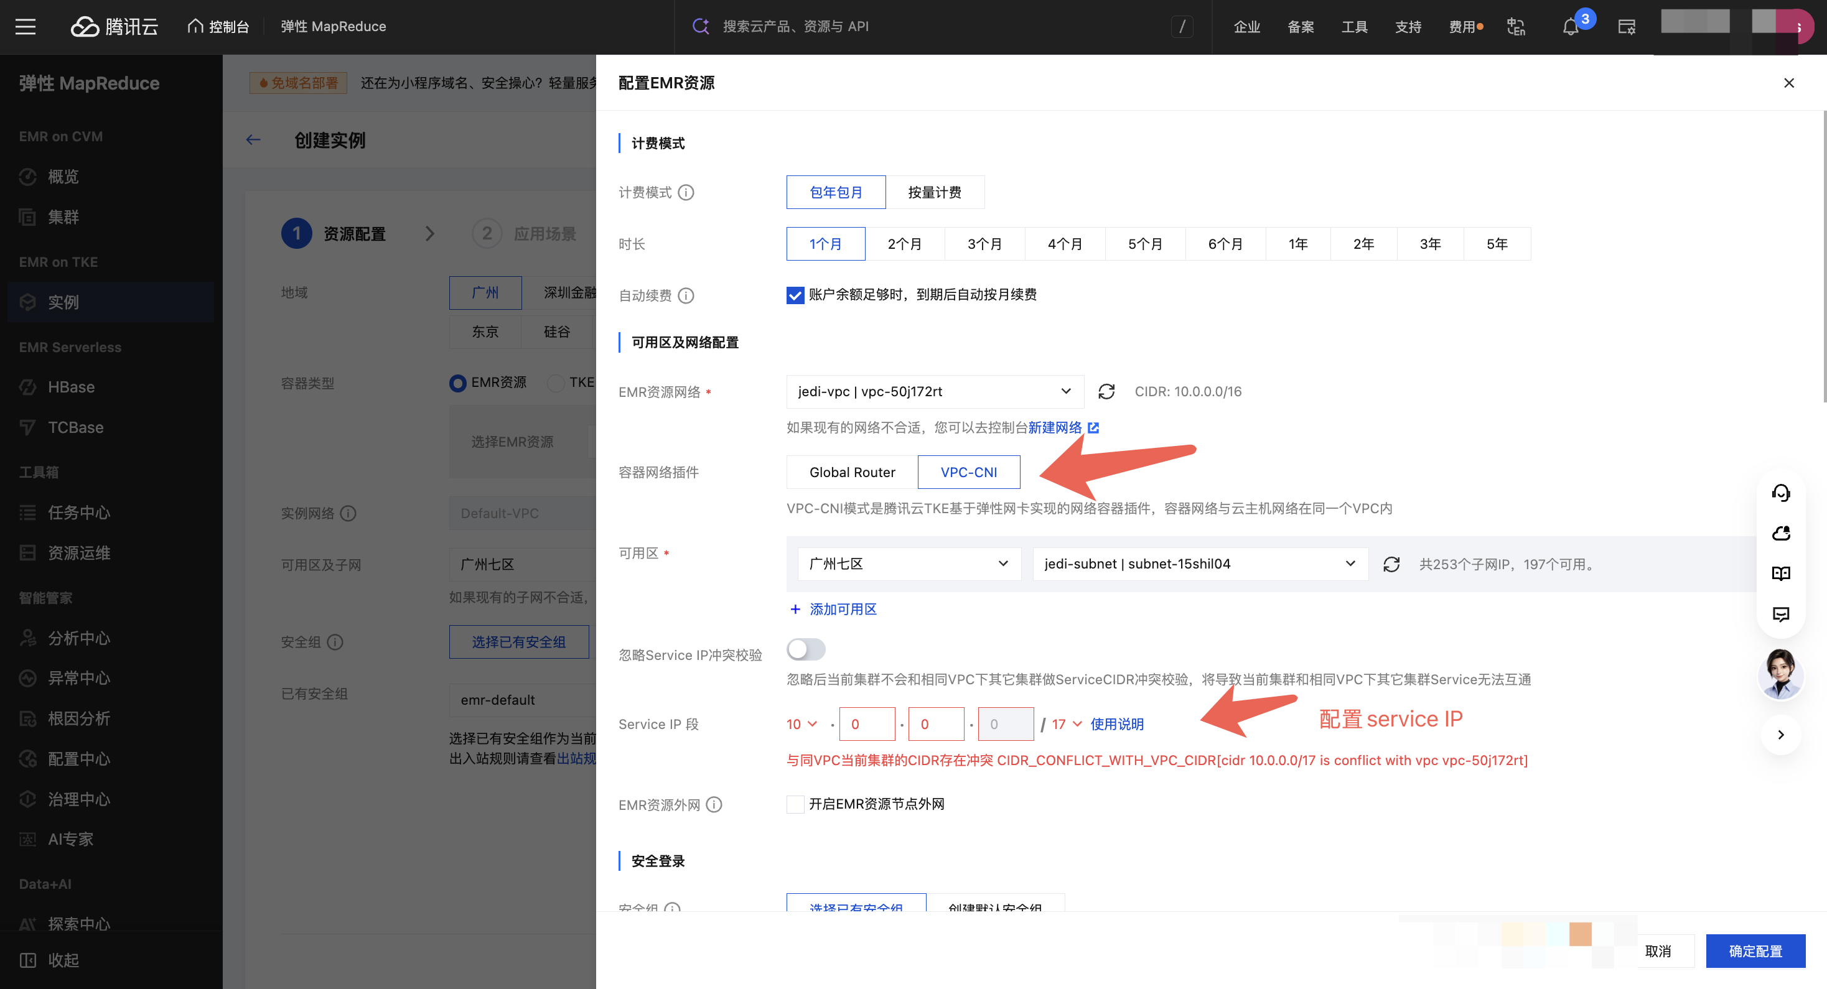Open the language switch icon in top bar

(1516, 26)
